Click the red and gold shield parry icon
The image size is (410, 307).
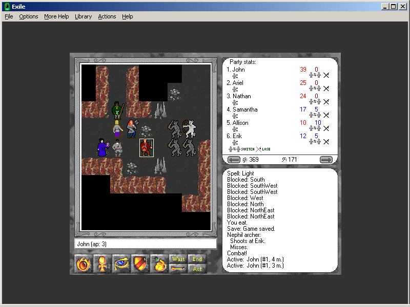pyautogui.click(x=140, y=264)
